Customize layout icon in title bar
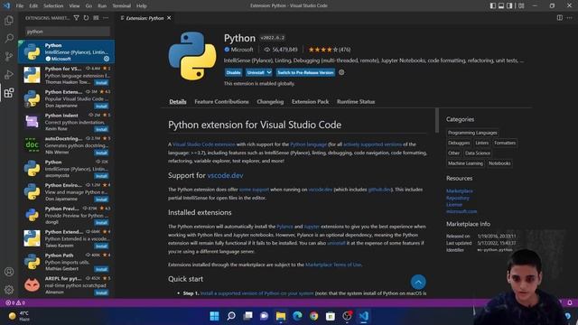 click(521, 5)
